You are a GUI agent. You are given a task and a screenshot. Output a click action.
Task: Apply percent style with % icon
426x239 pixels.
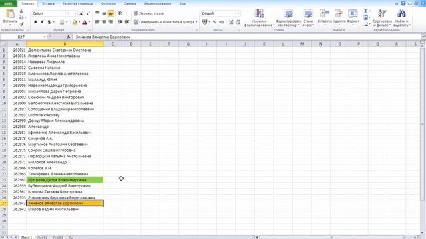coord(214,22)
